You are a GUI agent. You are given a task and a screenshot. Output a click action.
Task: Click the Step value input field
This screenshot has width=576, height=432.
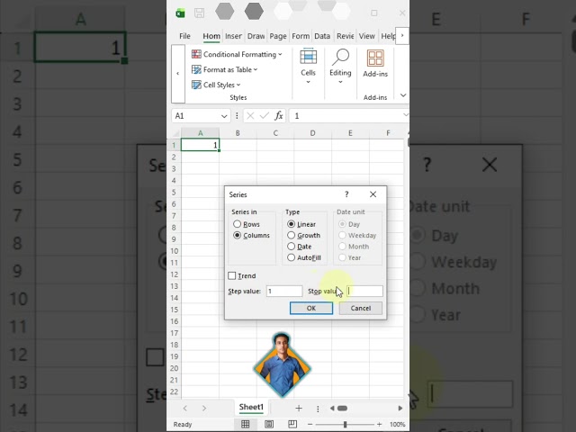pyautogui.click(x=284, y=292)
